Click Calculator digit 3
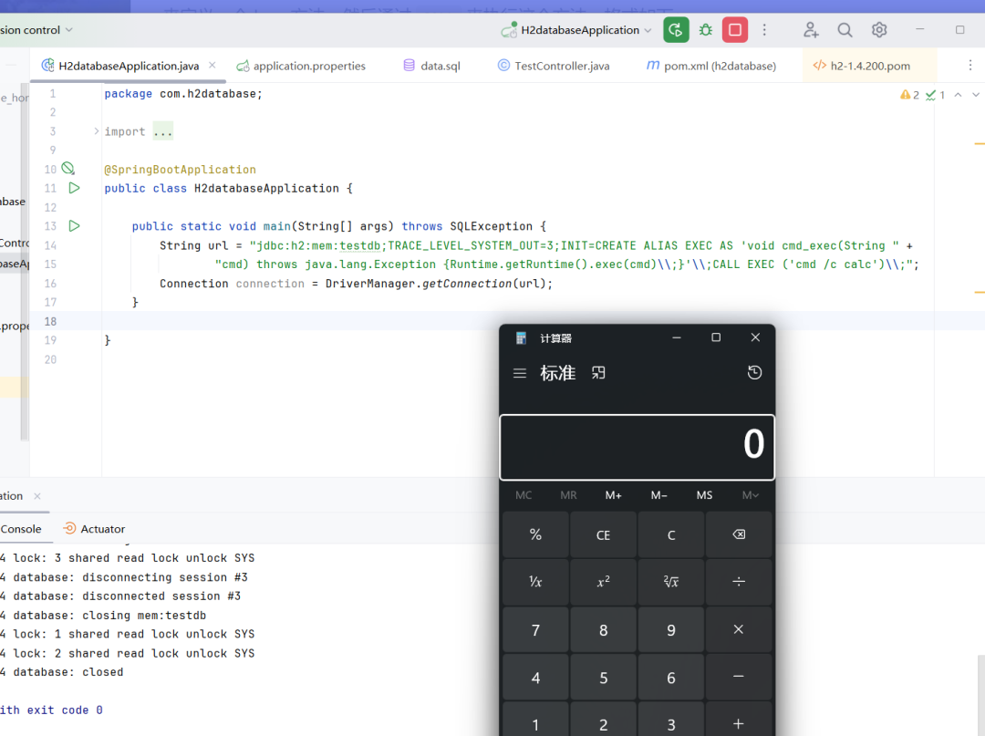This screenshot has width=985, height=736. click(671, 720)
